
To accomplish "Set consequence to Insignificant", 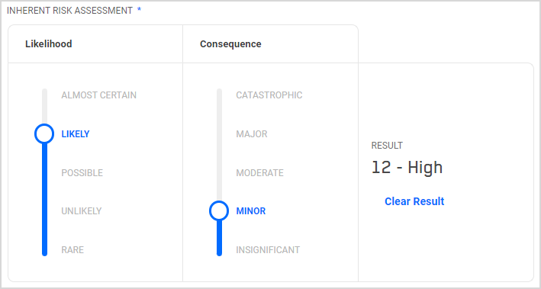I will [268, 249].
